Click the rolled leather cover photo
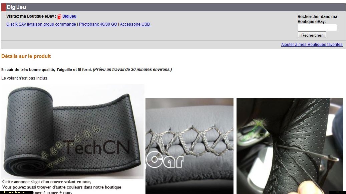This screenshot has width=346, height=194. point(73,131)
